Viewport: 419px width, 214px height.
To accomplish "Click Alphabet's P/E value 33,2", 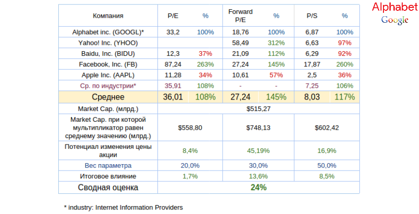I will tap(173, 32).
